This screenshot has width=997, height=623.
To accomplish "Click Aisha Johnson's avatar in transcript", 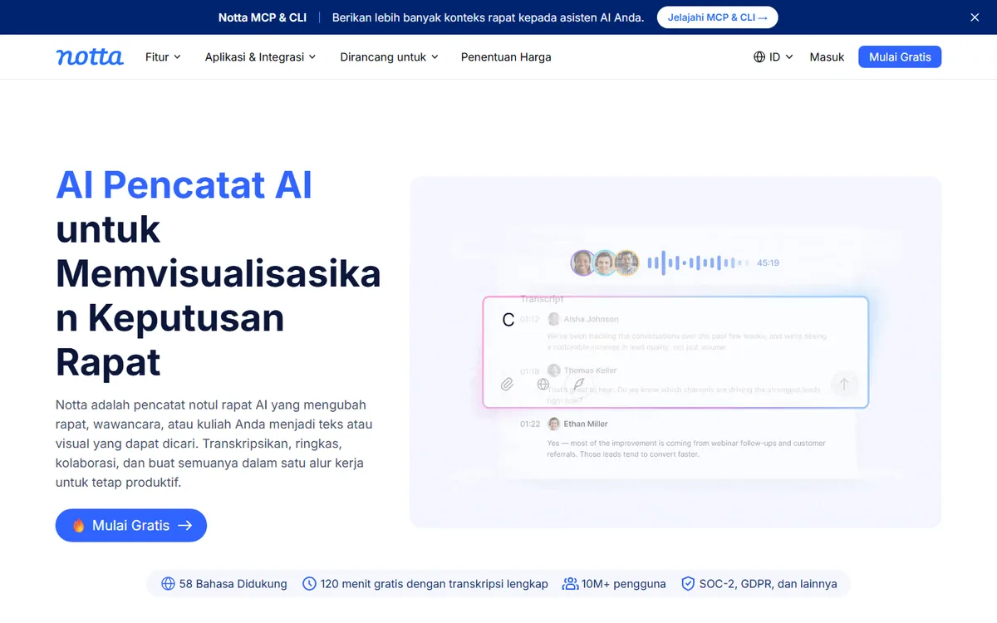I will pyautogui.click(x=554, y=319).
